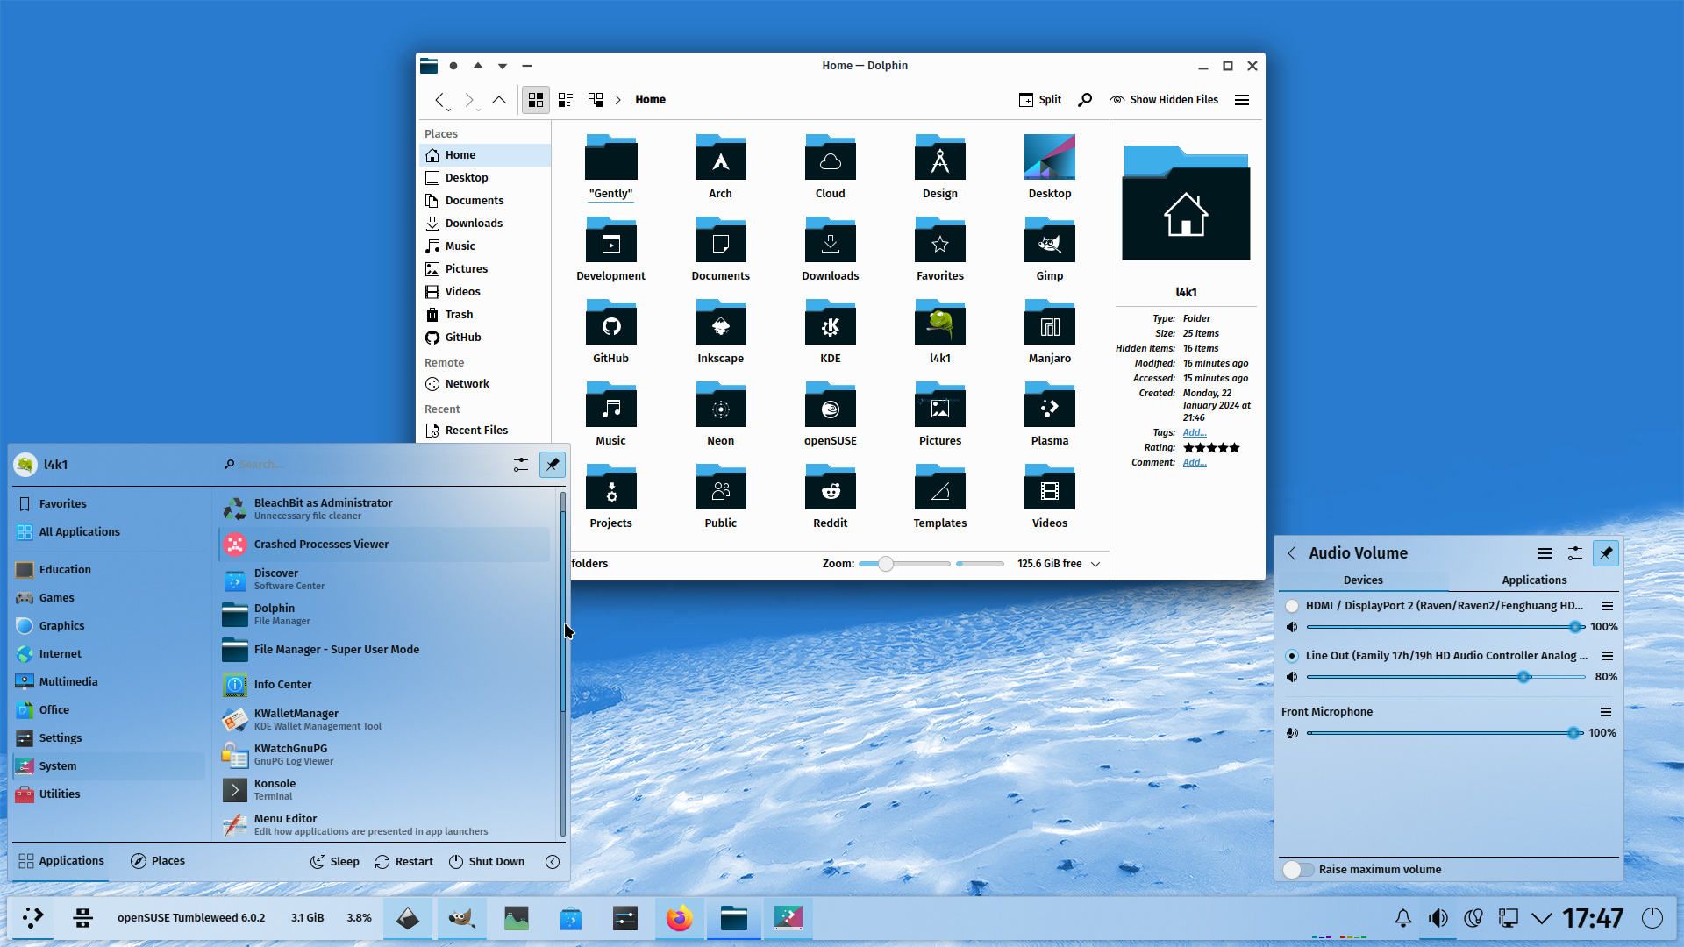Toggle Show Hidden Files in Dolphin
The image size is (1684, 947).
[1164, 100]
